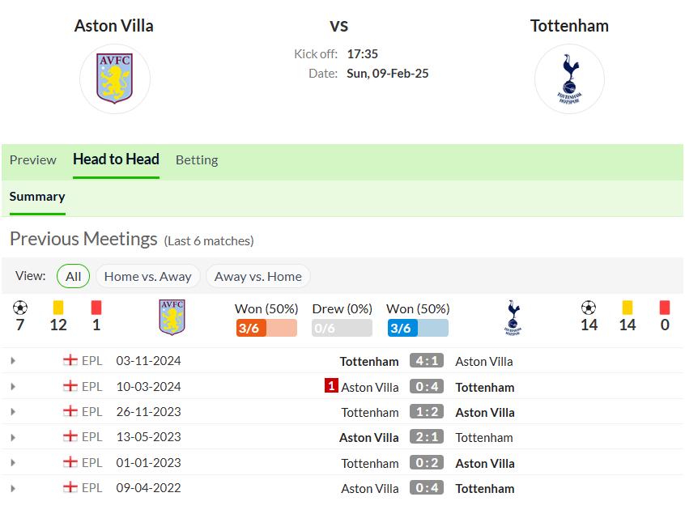Select the Home vs. Away view filter
Viewport: 685px width, 514px height.
pyautogui.click(x=147, y=277)
